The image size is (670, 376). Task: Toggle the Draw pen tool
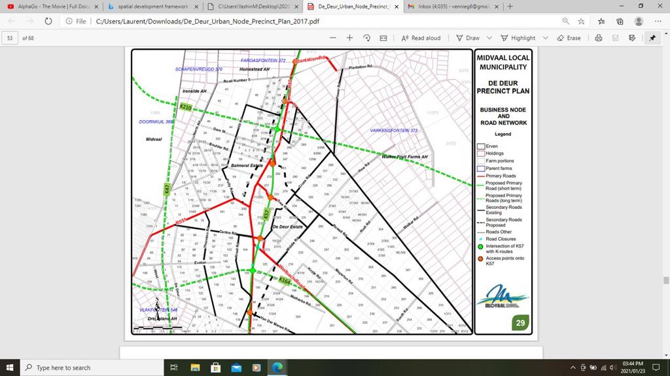tap(468, 38)
